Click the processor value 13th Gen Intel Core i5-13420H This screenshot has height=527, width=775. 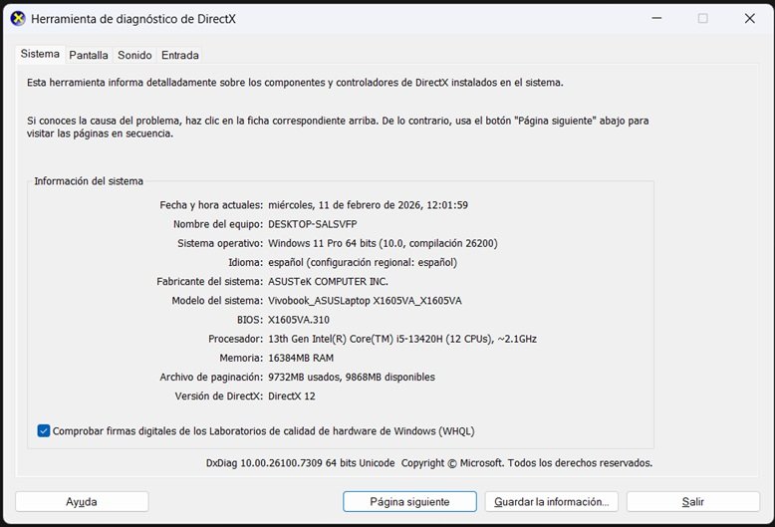401,339
